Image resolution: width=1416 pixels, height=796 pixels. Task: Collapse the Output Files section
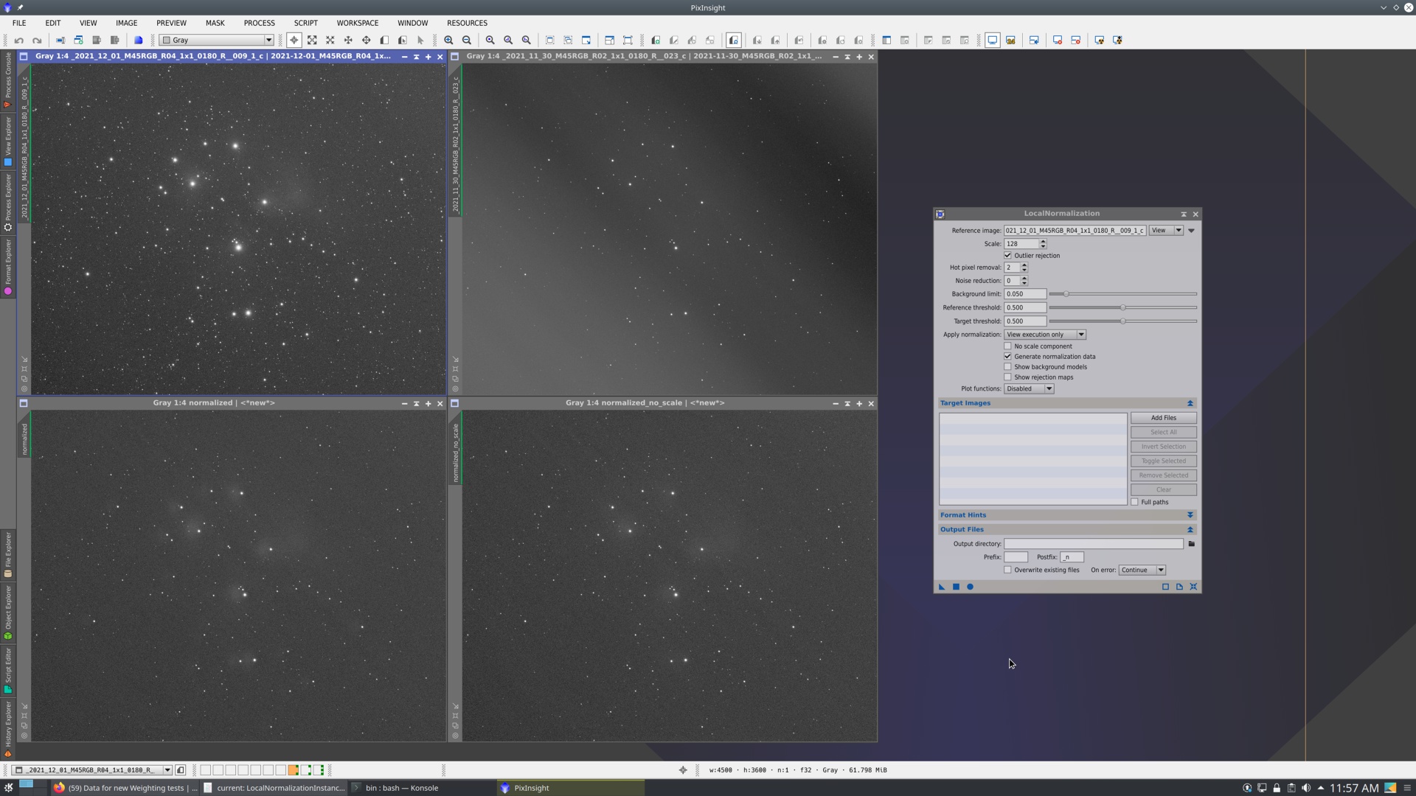[x=1190, y=530]
